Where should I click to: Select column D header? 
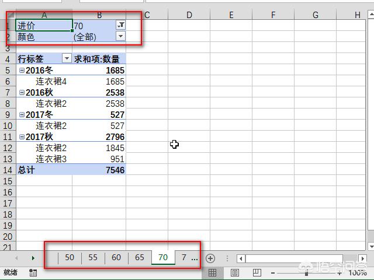tap(189, 15)
